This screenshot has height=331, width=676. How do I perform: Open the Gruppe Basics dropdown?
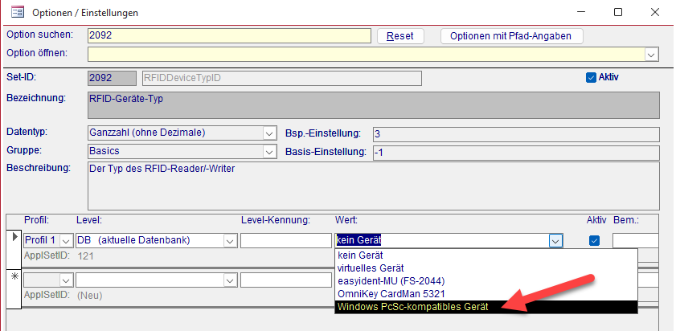[x=269, y=152]
